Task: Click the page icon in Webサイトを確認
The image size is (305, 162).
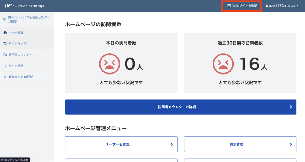Action: pos(229,6)
